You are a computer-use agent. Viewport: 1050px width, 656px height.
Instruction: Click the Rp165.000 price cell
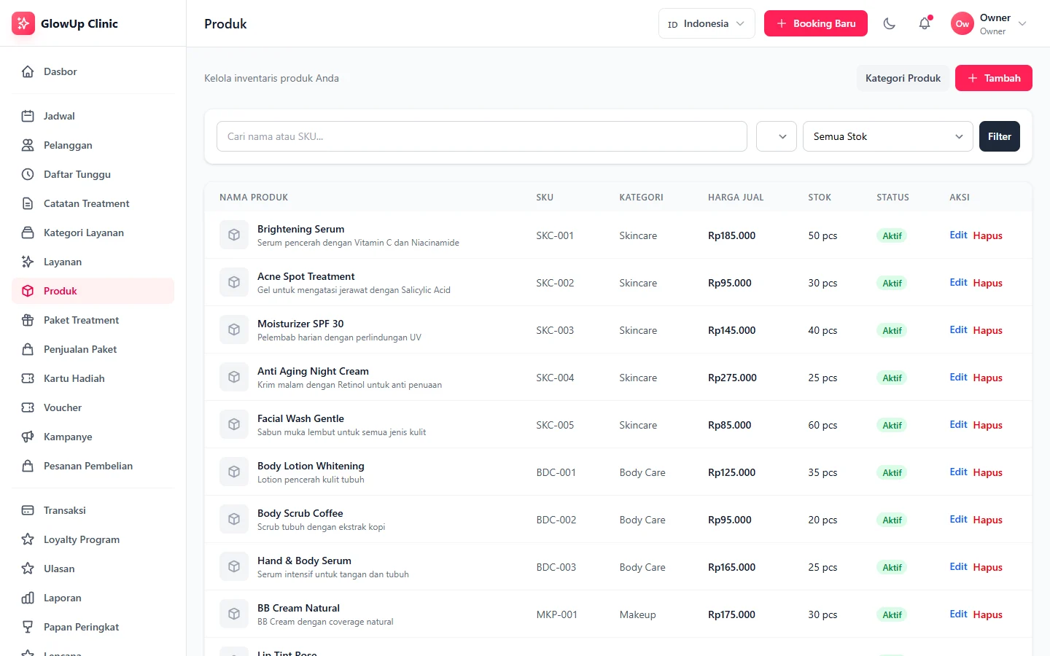coord(731,567)
